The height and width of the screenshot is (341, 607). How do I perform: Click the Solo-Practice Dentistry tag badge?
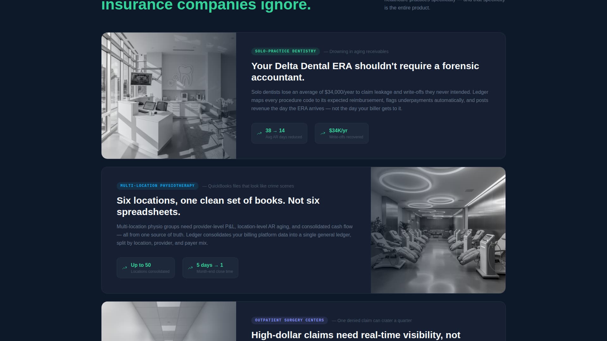285,51
